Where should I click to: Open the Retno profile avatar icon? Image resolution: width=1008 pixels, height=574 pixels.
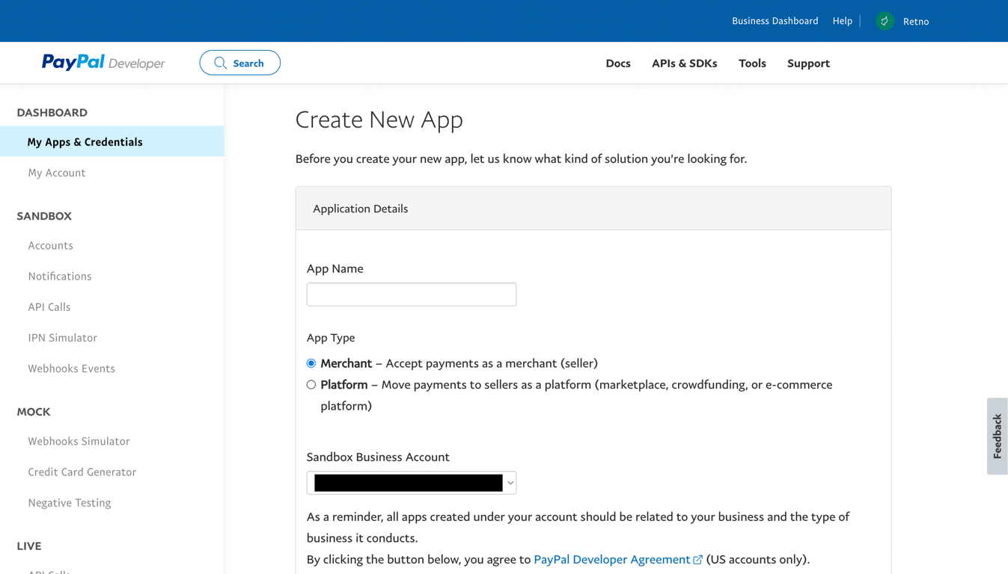click(885, 21)
